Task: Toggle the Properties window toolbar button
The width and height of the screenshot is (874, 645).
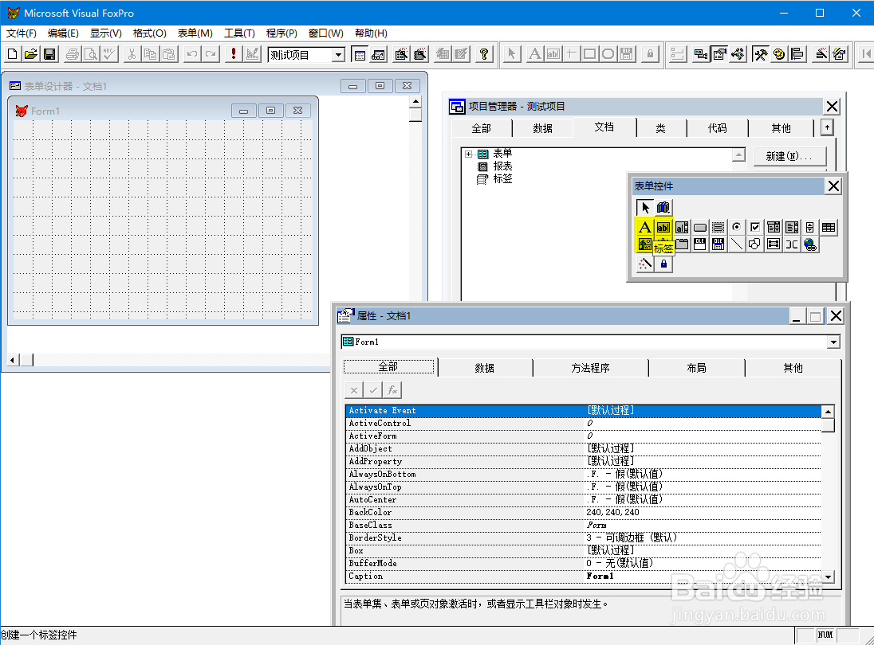Action: [x=719, y=54]
